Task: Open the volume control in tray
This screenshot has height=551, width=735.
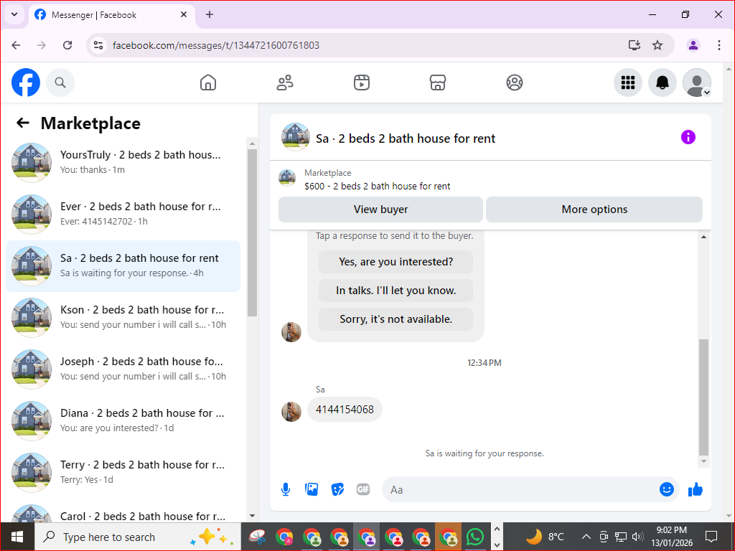Action: 638,537
